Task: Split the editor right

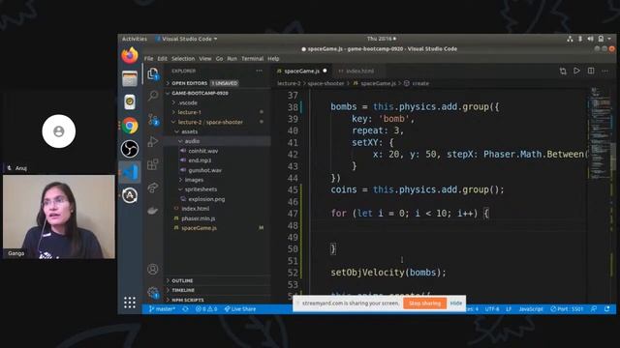Action: pos(591,71)
